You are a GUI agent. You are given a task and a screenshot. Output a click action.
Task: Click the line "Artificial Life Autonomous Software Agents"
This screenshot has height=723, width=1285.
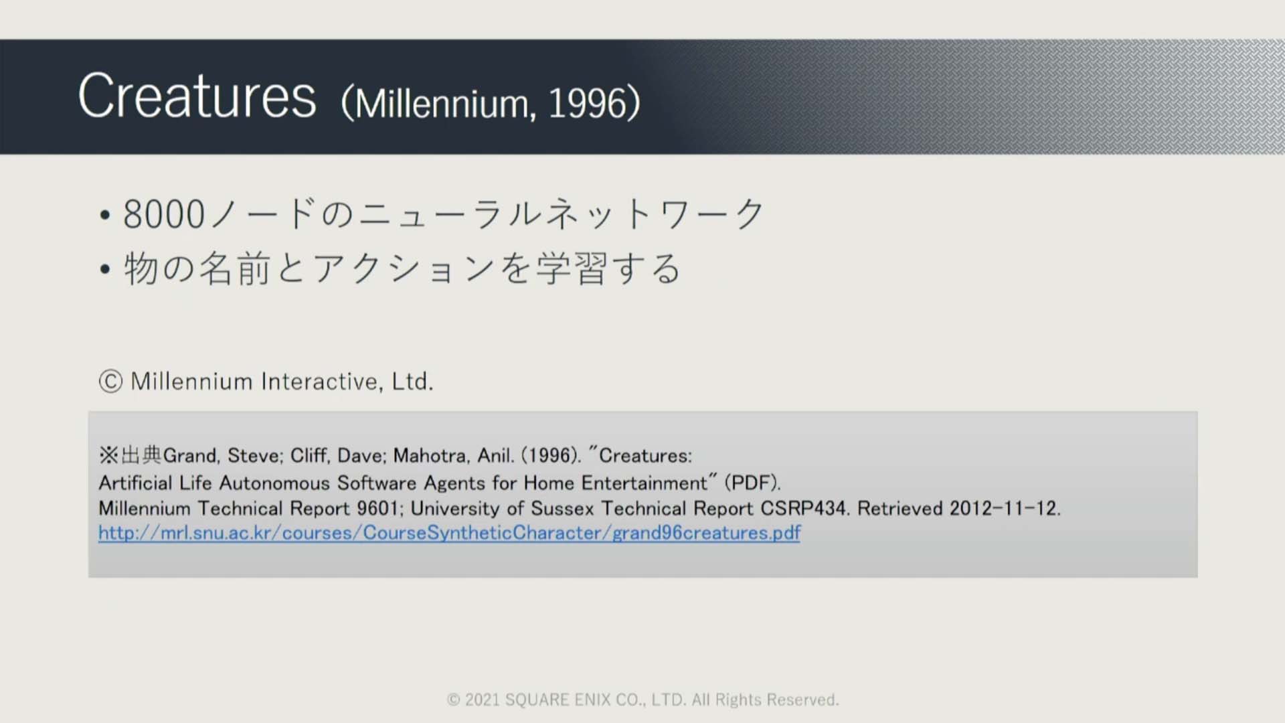click(440, 483)
